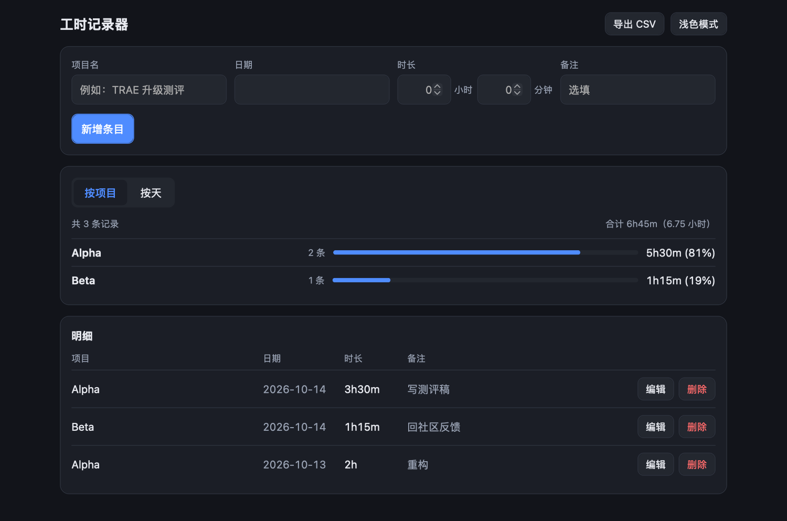Click the 1h15m duration cell in 明细
The height and width of the screenshot is (521, 787).
[x=362, y=427]
